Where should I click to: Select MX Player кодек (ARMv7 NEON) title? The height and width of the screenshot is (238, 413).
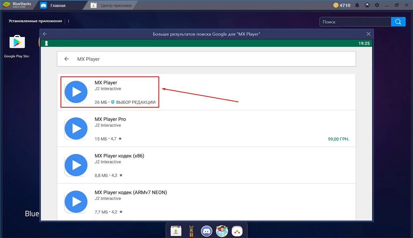[x=131, y=192]
